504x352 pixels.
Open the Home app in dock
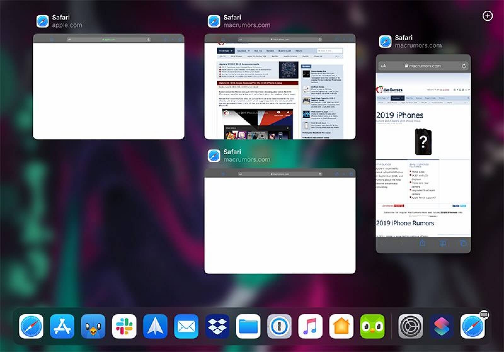(x=341, y=326)
